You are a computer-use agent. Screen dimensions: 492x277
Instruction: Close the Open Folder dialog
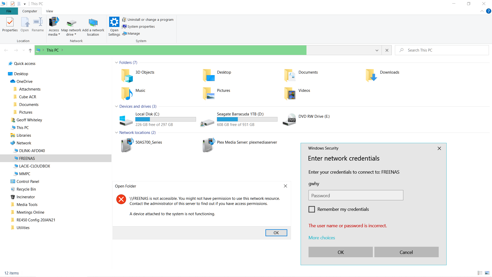[285, 186]
